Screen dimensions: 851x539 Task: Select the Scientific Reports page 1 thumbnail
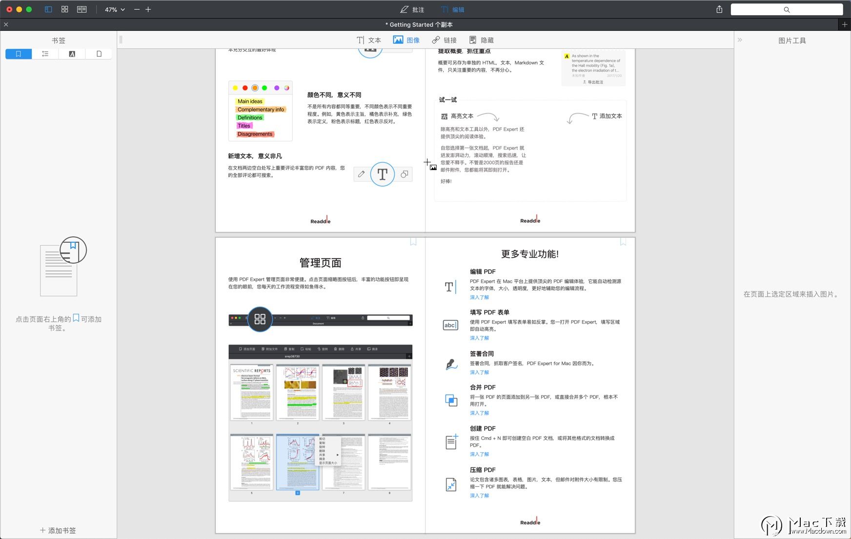pos(252,392)
